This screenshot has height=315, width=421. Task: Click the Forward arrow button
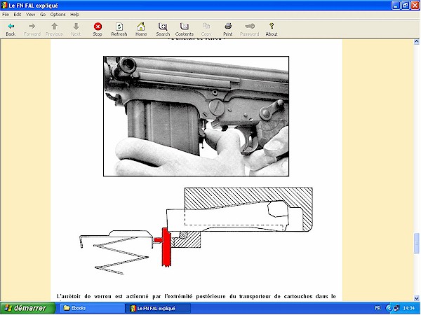(x=32, y=29)
